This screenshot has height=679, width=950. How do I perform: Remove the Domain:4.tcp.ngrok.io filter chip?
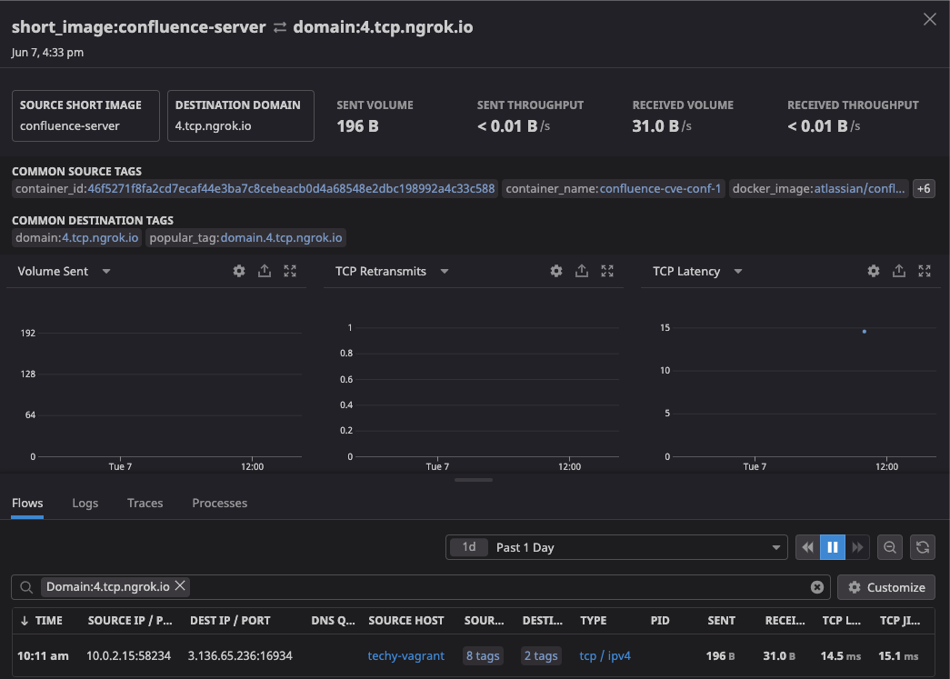[178, 586]
